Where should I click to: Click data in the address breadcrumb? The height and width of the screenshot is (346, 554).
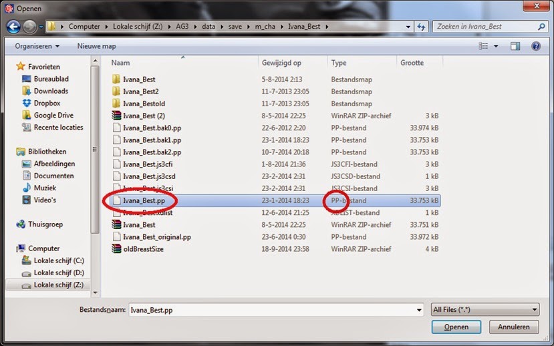click(x=209, y=27)
